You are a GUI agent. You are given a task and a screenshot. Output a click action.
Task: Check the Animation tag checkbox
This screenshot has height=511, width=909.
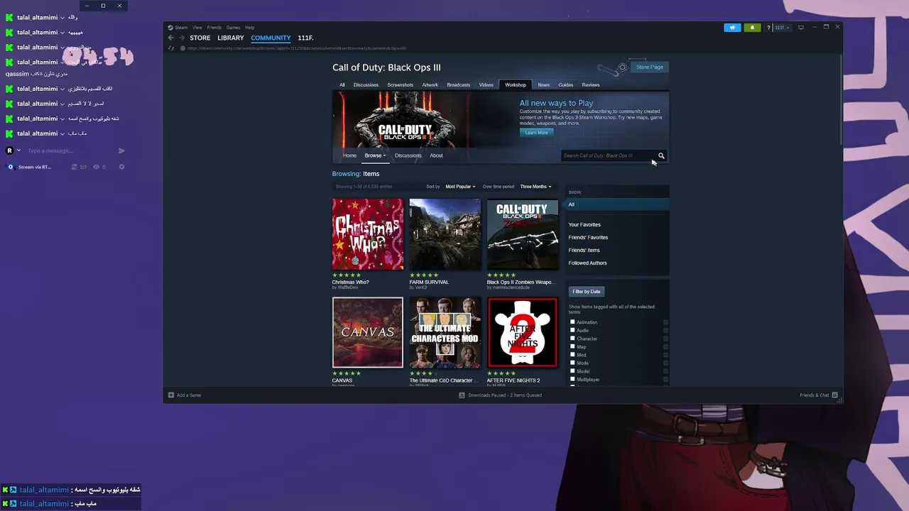pyautogui.click(x=572, y=322)
